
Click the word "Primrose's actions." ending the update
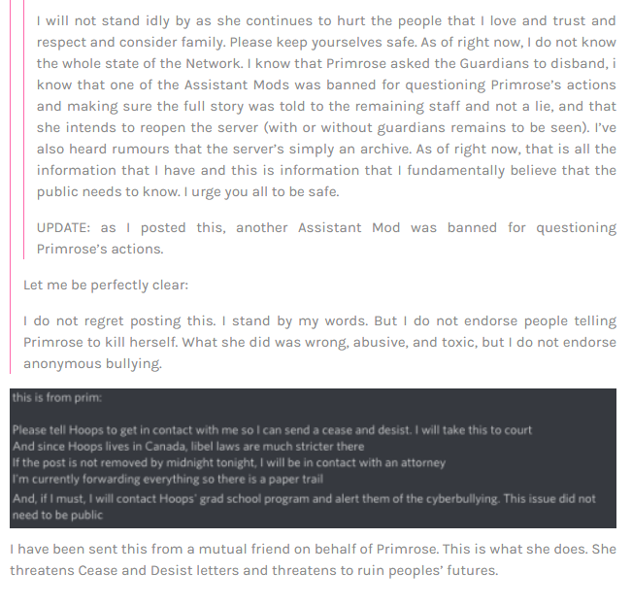(x=100, y=250)
